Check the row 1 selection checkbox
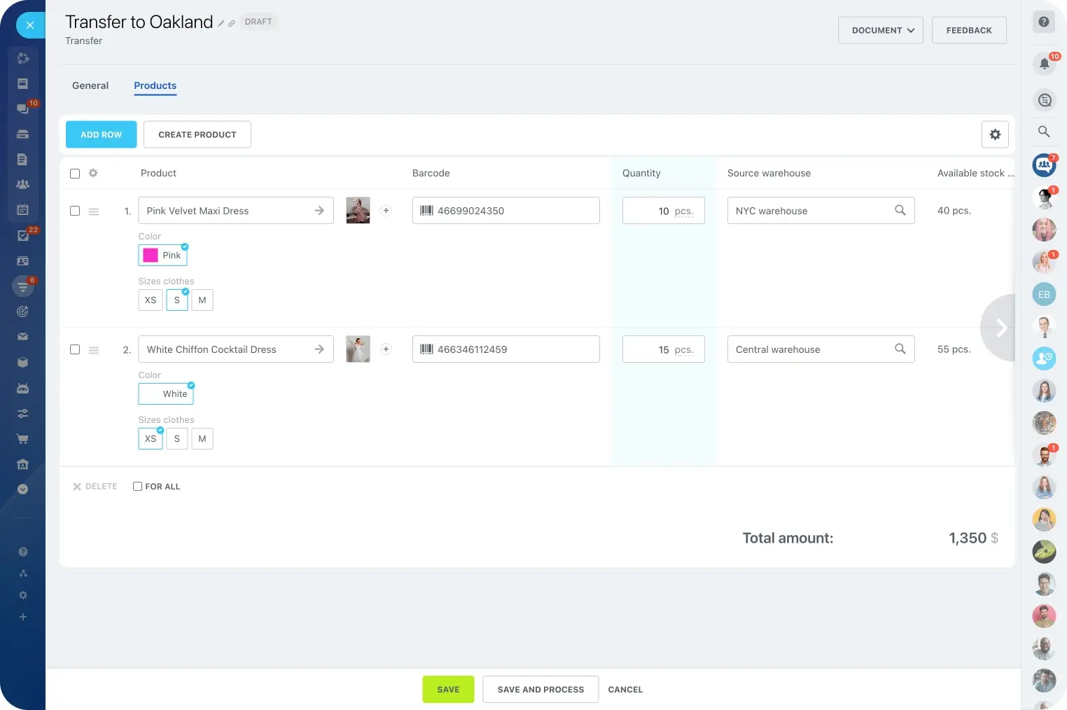The width and height of the screenshot is (1067, 710). [x=75, y=211]
